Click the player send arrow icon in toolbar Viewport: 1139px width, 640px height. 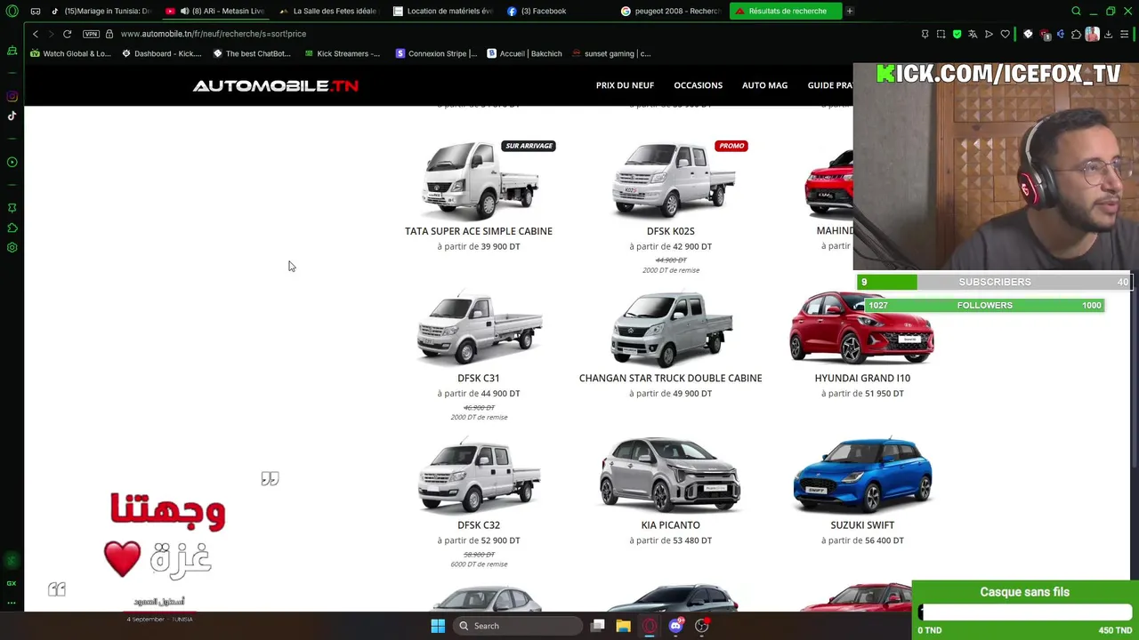pos(989,34)
